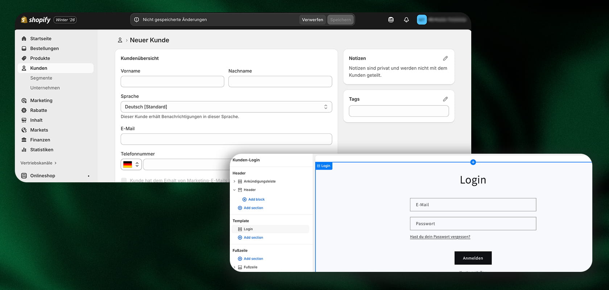Open notifications via the bell icon
Viewport: 609px width, 290px height.
coord(406,20)
